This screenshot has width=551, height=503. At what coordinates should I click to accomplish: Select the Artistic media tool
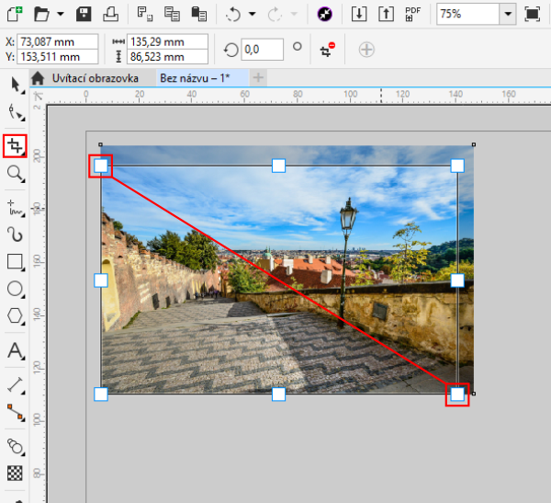coord(15,234)
